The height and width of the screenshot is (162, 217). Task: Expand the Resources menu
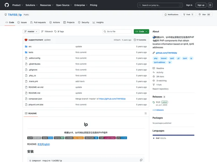tap(47, 5)
